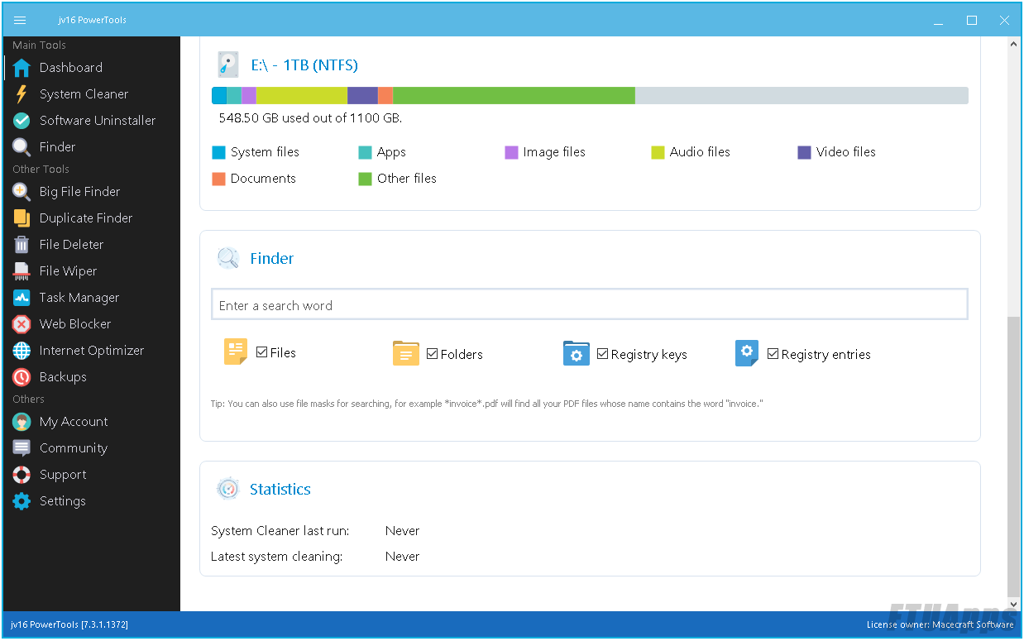
Task: Click into the search word field
Action: [x=590, y=304]
